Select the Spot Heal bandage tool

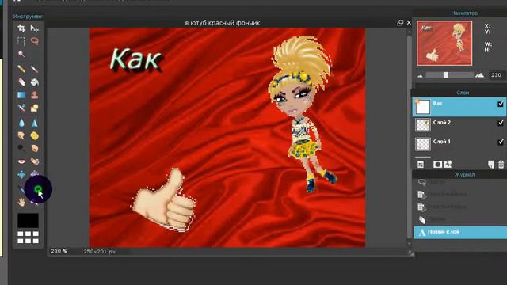coord(34,161)
